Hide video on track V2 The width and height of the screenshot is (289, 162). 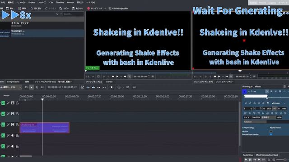[13, 114]
